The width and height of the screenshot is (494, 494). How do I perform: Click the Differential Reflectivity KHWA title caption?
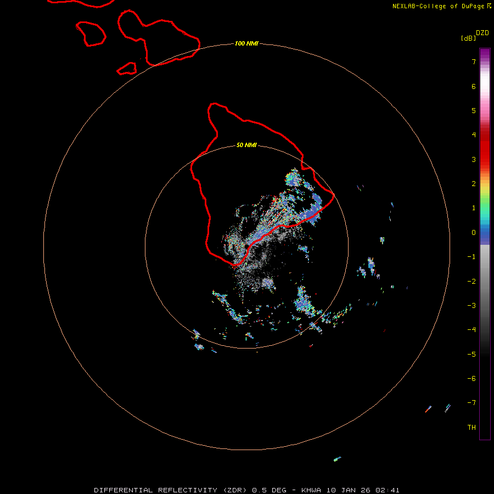point(246,490)
